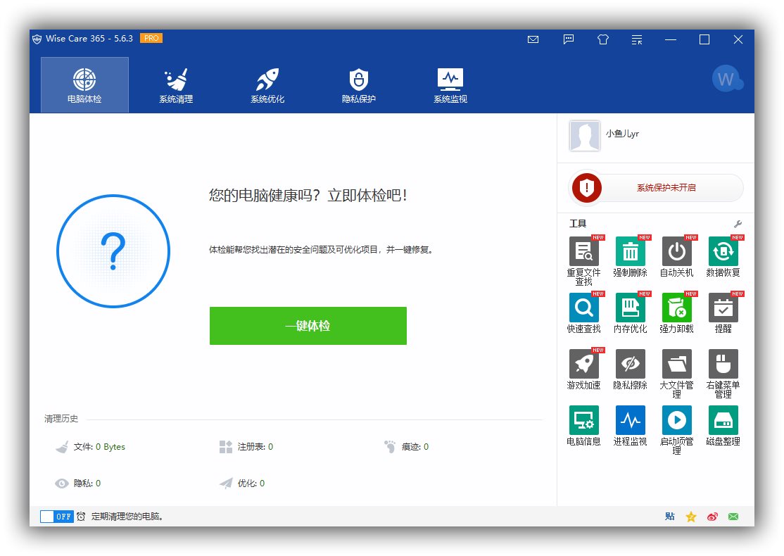Open the title bar menu icon
The height and width of the screenshot is (556, 784).
coord(637,40)
